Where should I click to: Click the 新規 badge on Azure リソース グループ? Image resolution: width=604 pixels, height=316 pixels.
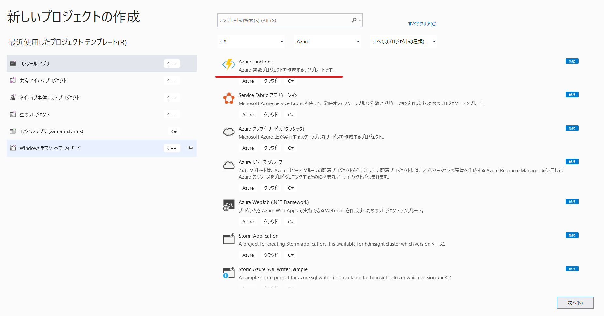click(572, 162)
